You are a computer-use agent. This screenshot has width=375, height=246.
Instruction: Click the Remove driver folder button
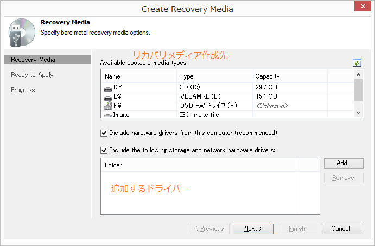tap(344, 178)
